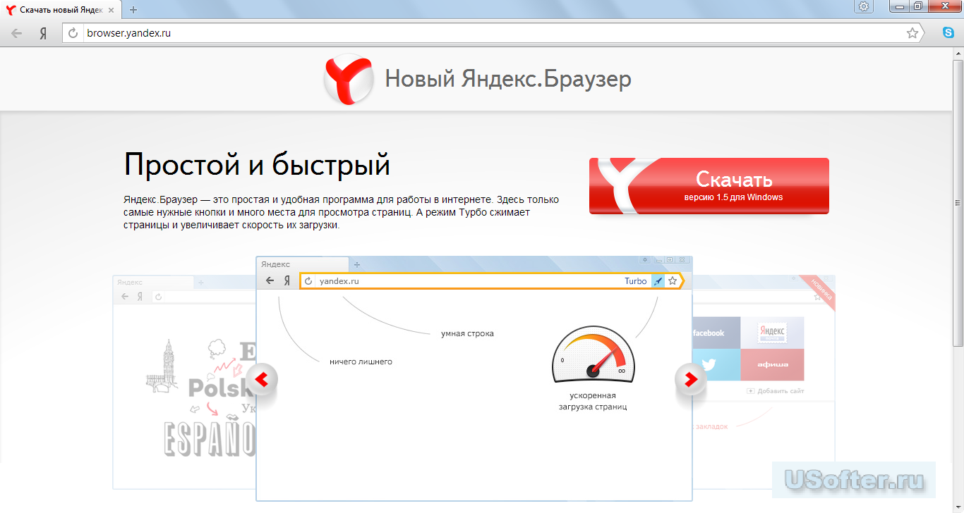Click 'Добавить сайт' in the right preview
Screen dimensions: 964x513
pos(776,391)
